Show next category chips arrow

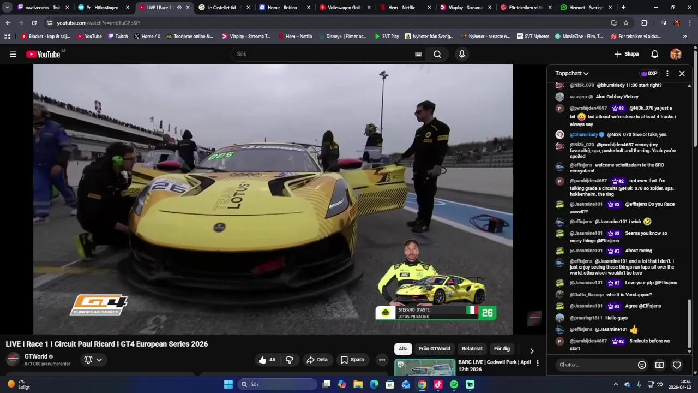click(x=532, y=351)
